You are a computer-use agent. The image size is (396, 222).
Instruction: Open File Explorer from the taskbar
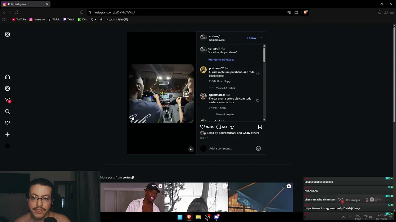[x=198, y=217]
